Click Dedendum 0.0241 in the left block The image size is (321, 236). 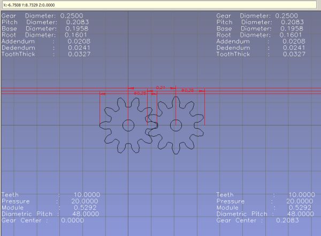pos(46,48)
